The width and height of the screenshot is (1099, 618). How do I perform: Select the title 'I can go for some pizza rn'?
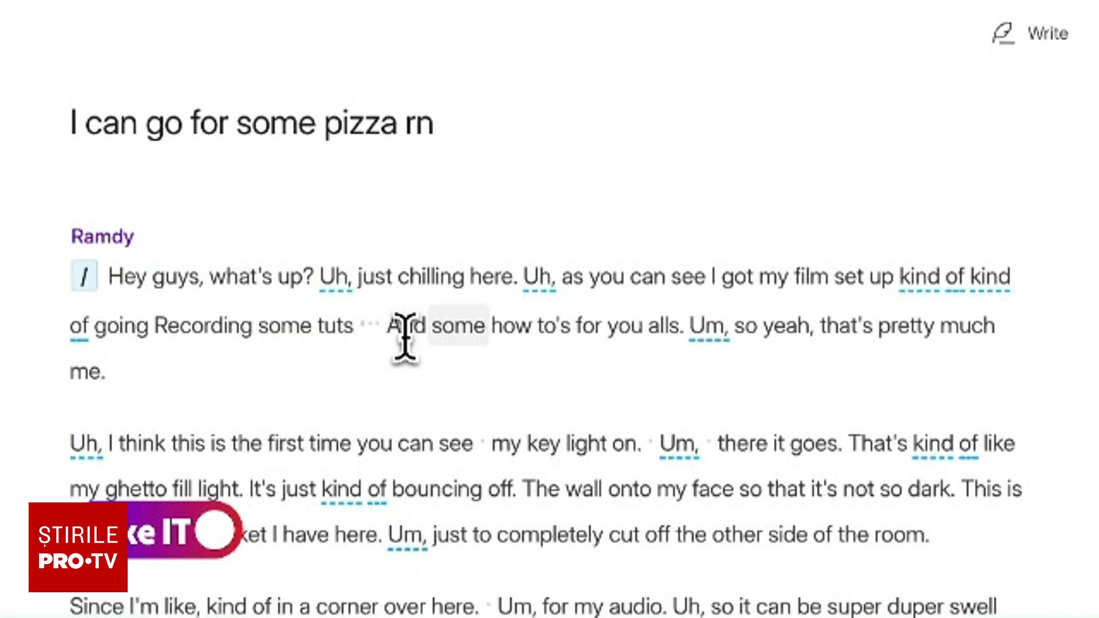point(252,124)
